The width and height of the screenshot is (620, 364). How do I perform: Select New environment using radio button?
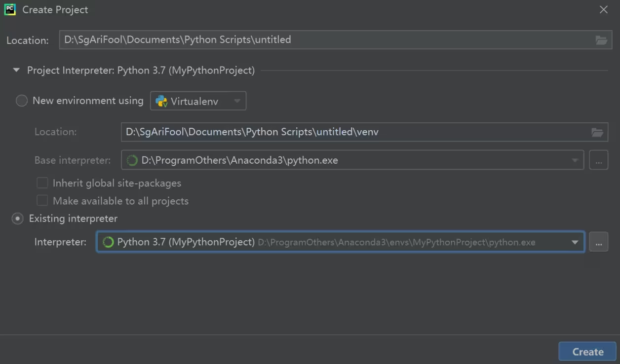[21, 101]
